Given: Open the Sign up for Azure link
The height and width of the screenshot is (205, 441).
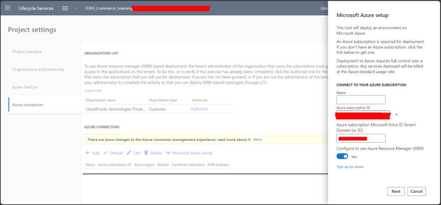Looking at the screenshot, I should point(350,167).
